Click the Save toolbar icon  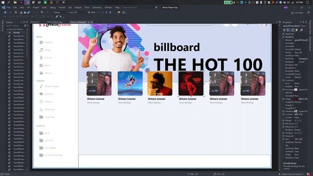point(25,12)
